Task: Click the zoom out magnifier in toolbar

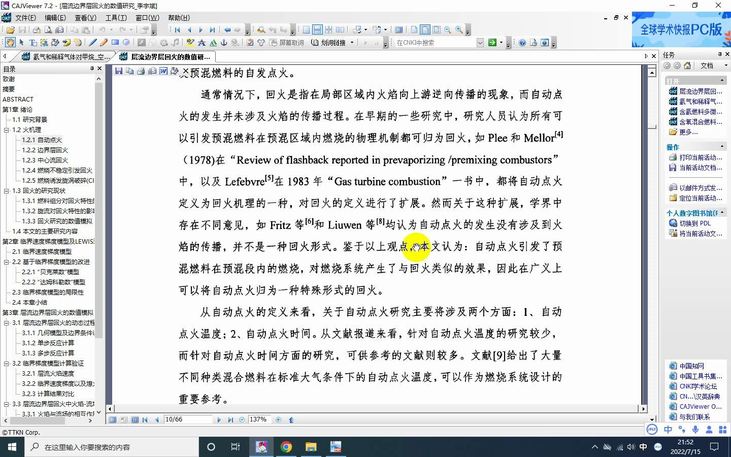Action: point(448,30)
